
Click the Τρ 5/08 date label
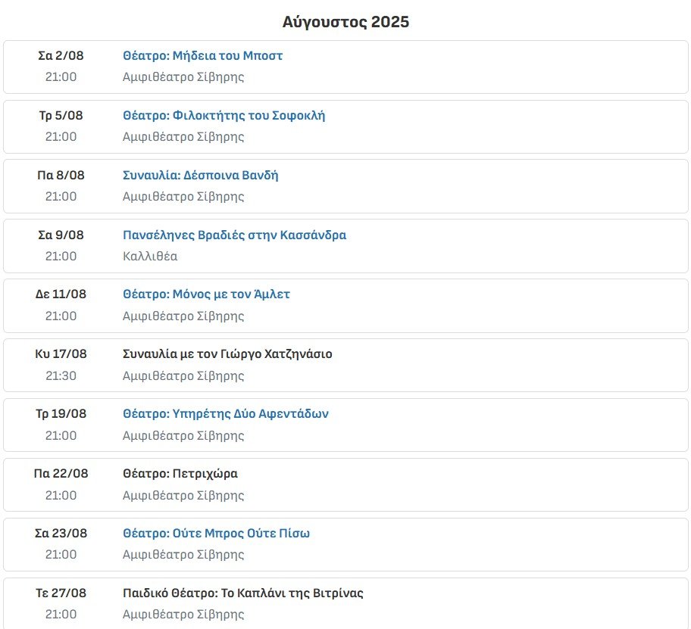(x=61, y=116)
